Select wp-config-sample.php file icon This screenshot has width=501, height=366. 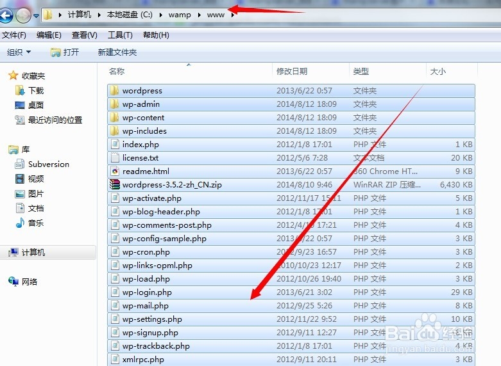[x=115, y=239]
